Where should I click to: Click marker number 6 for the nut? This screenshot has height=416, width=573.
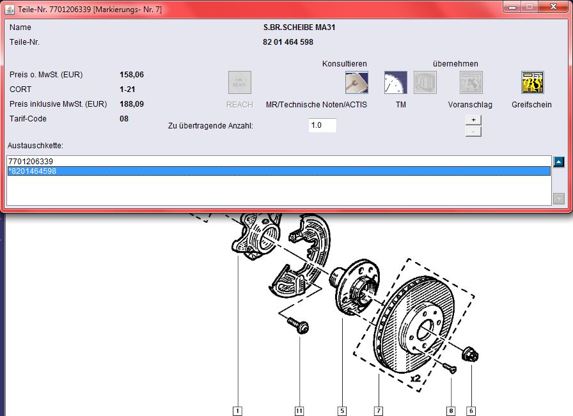tap(471, 411)
